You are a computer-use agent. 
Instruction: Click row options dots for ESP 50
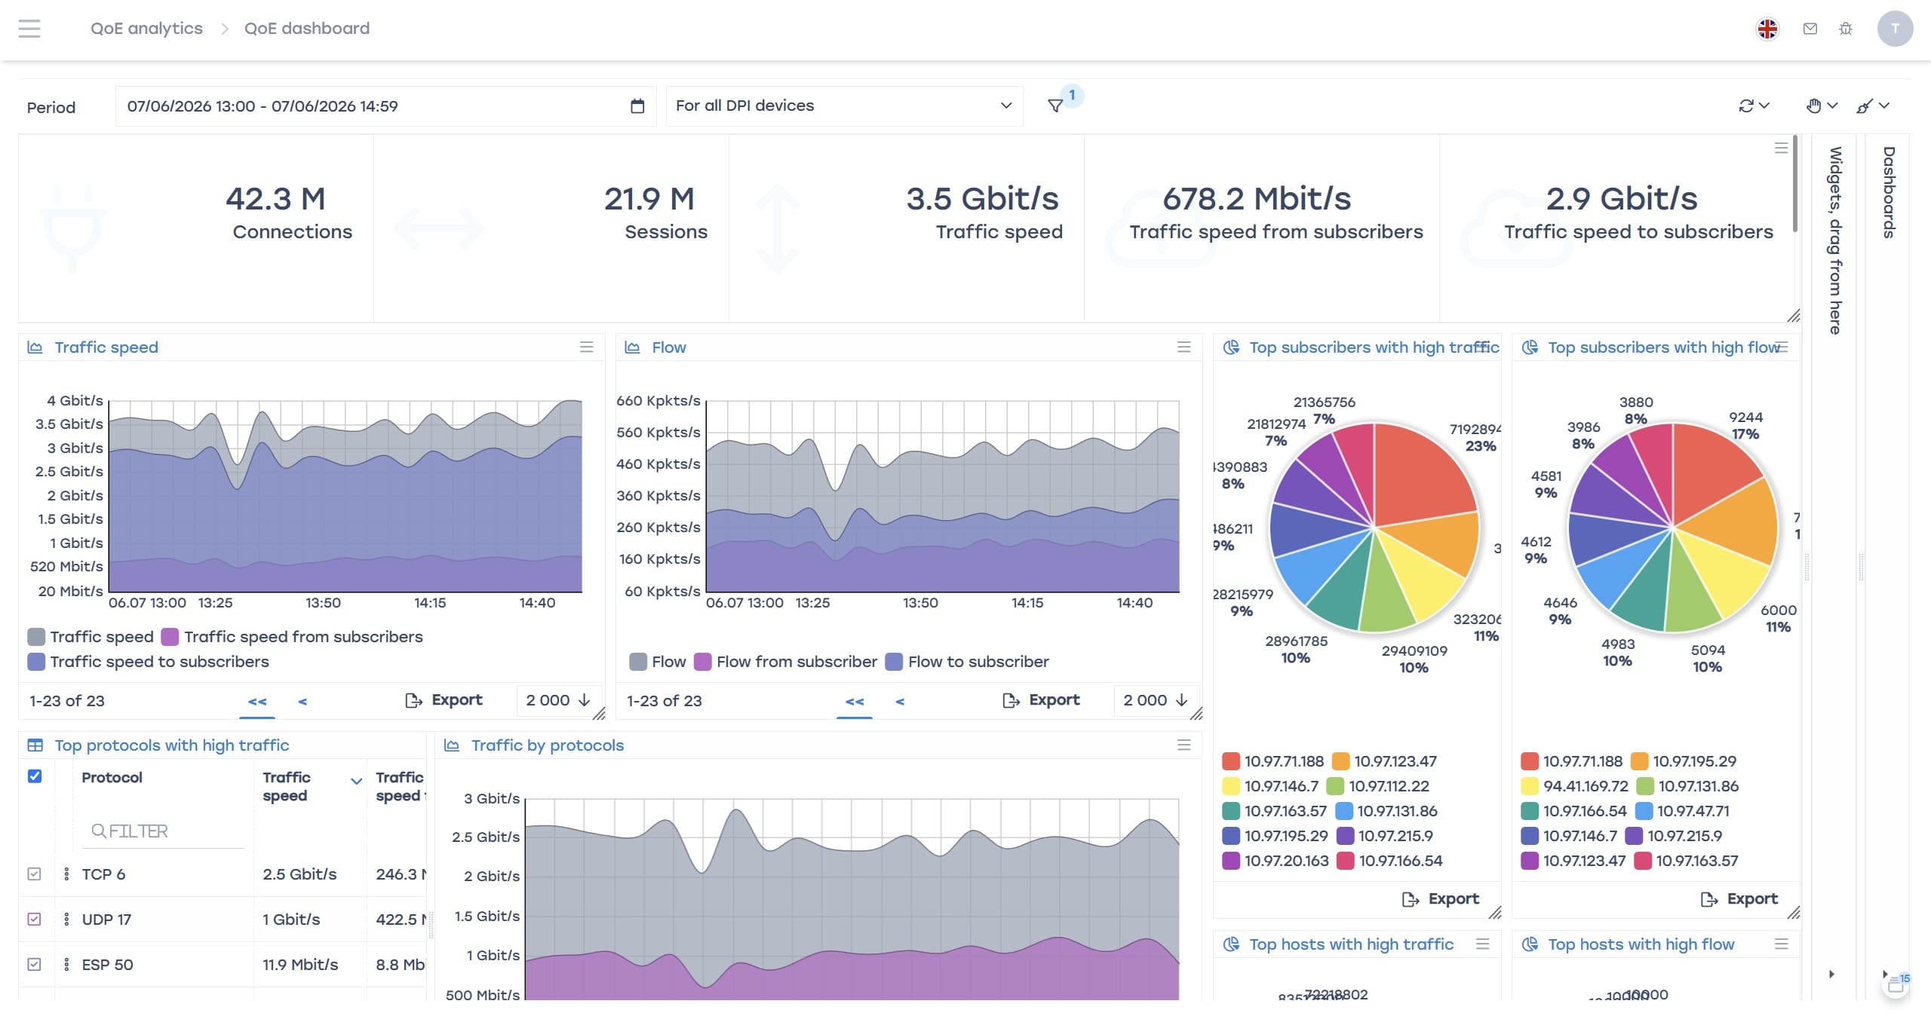point(66,964)
